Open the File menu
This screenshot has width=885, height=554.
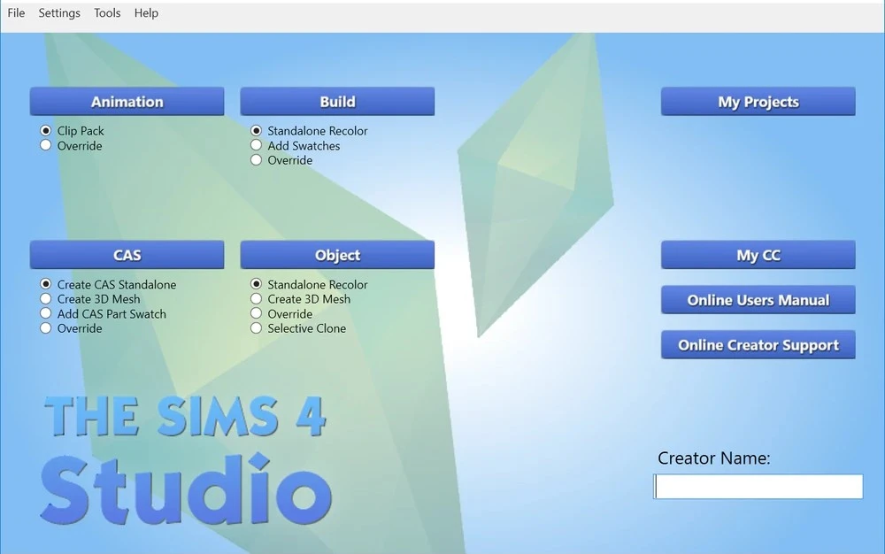pyautogui.click(x=16, y=12)
